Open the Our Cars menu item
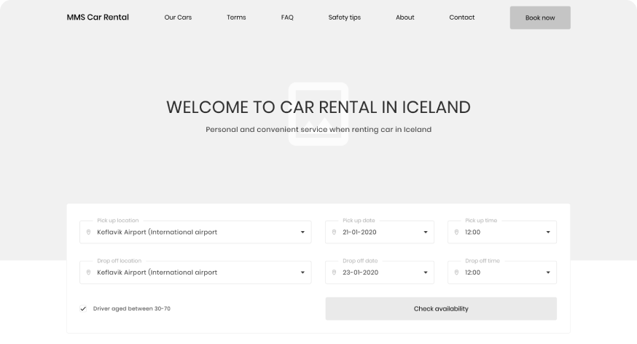The width and height of the screenshot is (637, 344). click(178, 17)
